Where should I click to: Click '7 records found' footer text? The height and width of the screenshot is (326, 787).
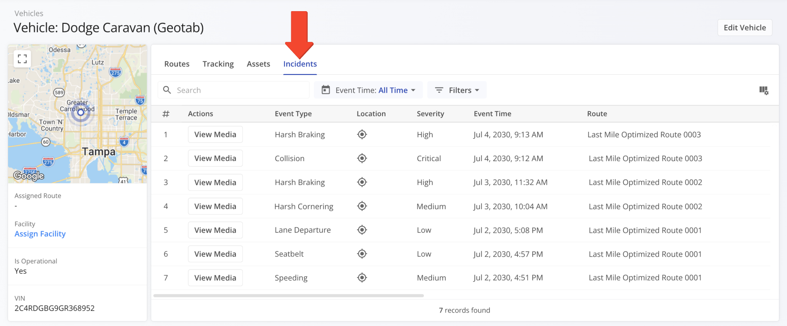click(x=465, y=310)
